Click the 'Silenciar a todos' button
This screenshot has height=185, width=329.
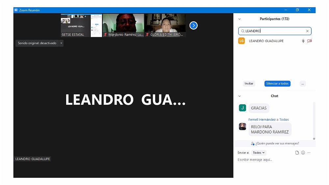pos(277,83)
